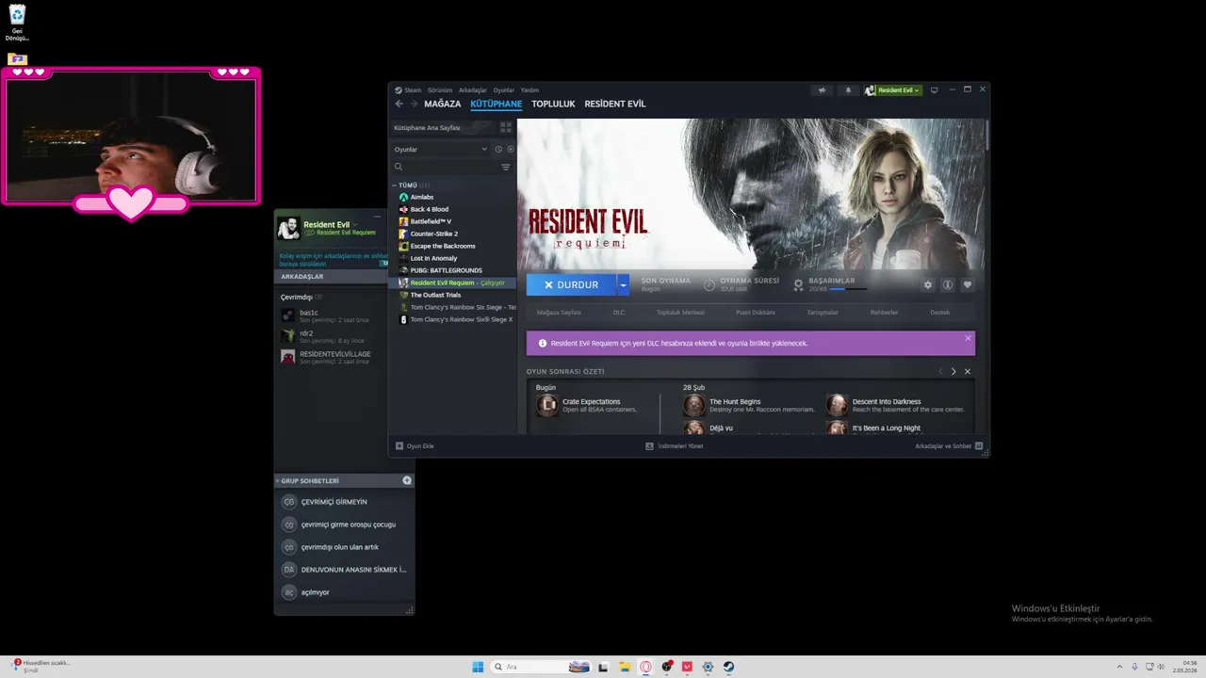Open the Oyunlar collection dropdown
The width and height of the screenshot is (1206, 678).
440,149
